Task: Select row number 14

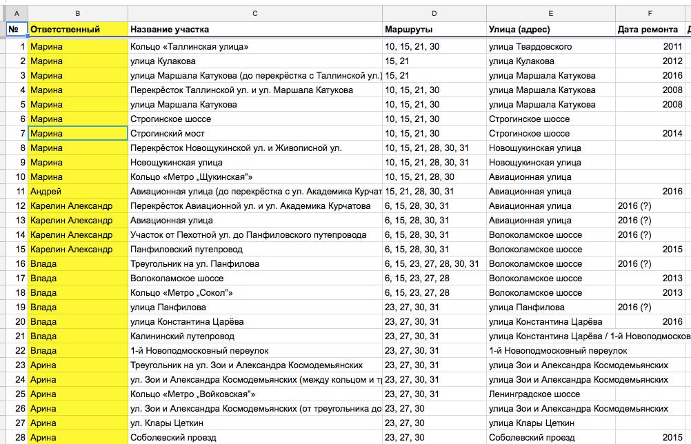Action: click(x=17, y=235)
